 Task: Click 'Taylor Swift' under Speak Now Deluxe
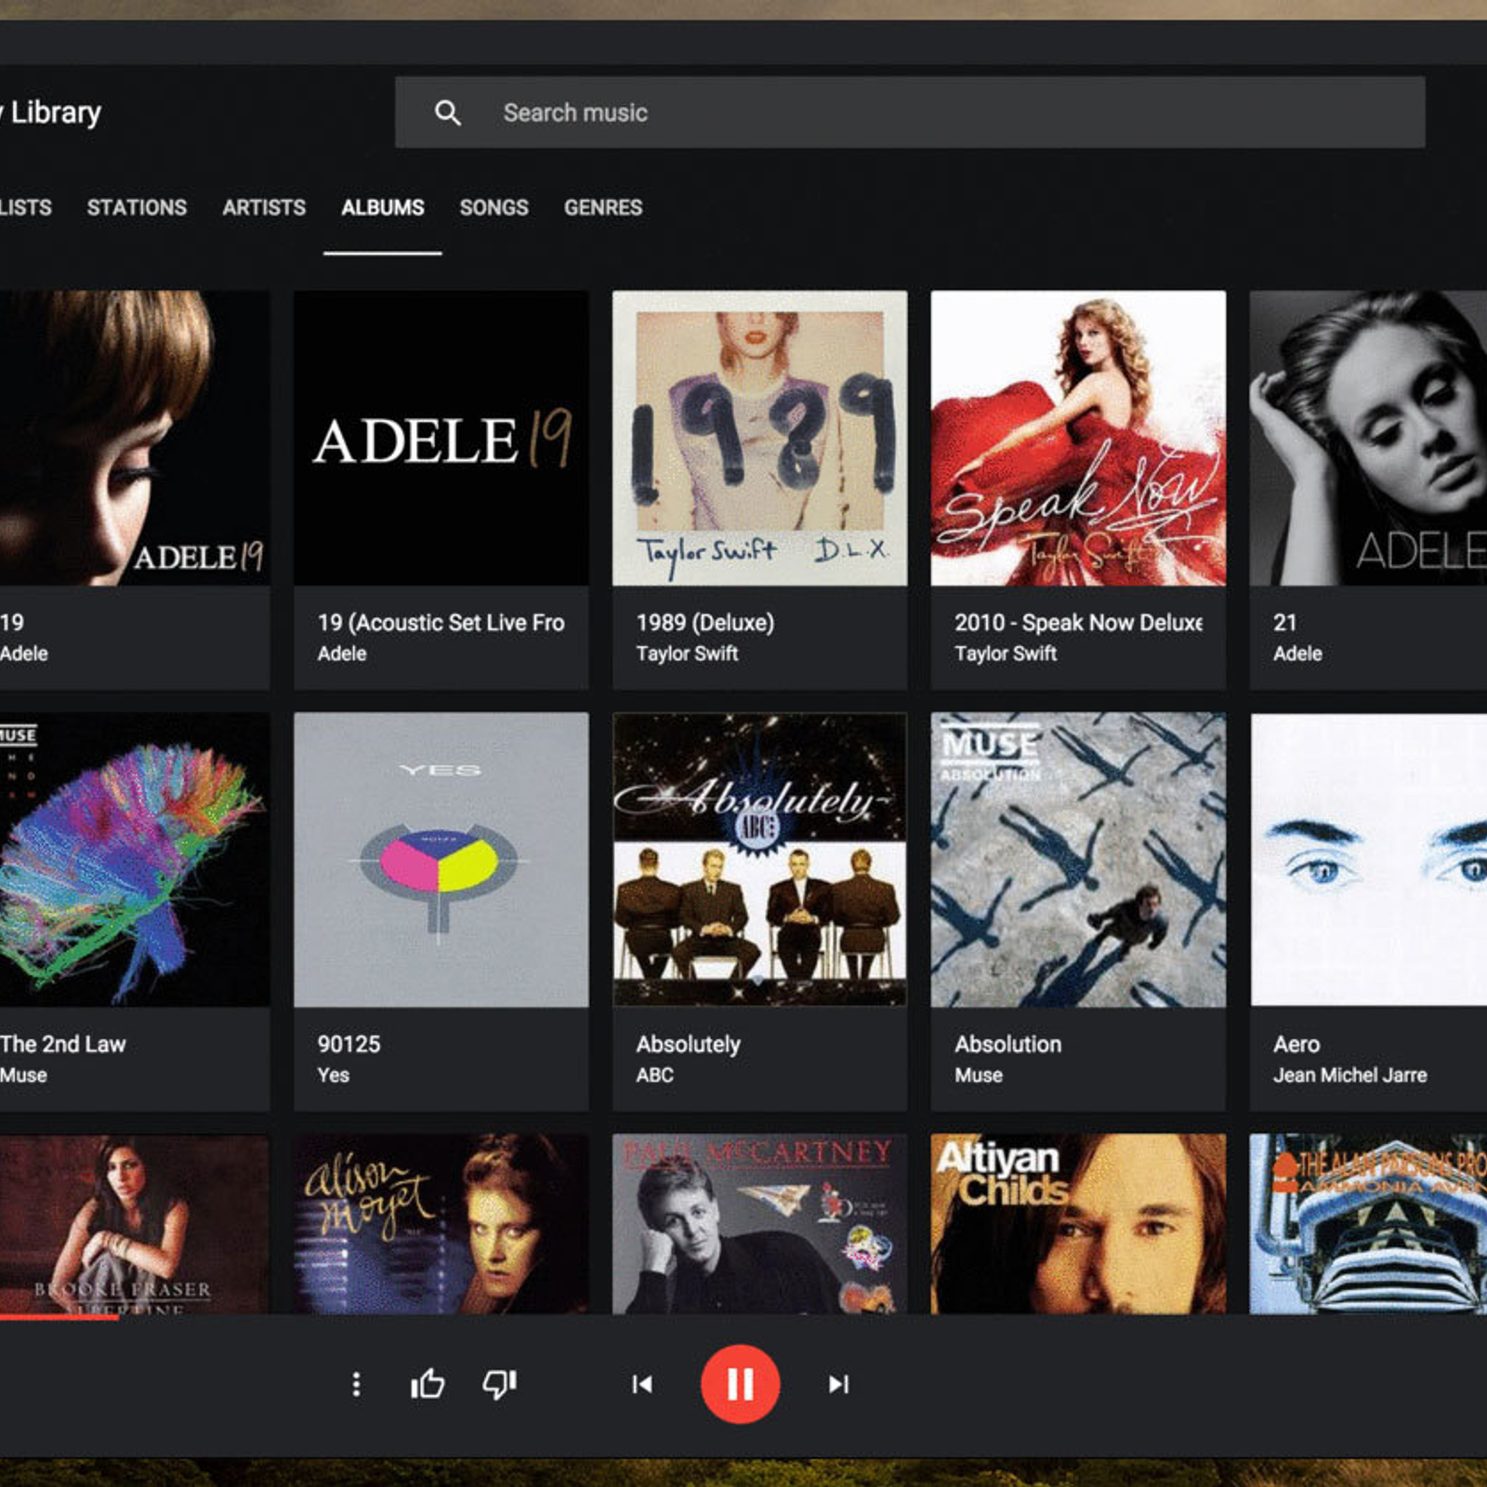tap(1006, 653)
